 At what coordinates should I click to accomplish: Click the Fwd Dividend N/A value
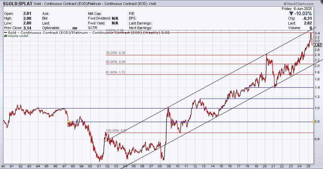tap(115, 18)
